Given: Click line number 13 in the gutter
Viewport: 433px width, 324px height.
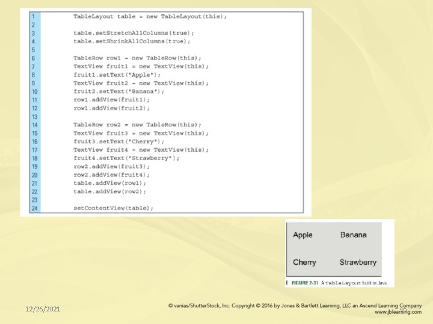Looking at the screenshot, I should [x=34, y=116].
